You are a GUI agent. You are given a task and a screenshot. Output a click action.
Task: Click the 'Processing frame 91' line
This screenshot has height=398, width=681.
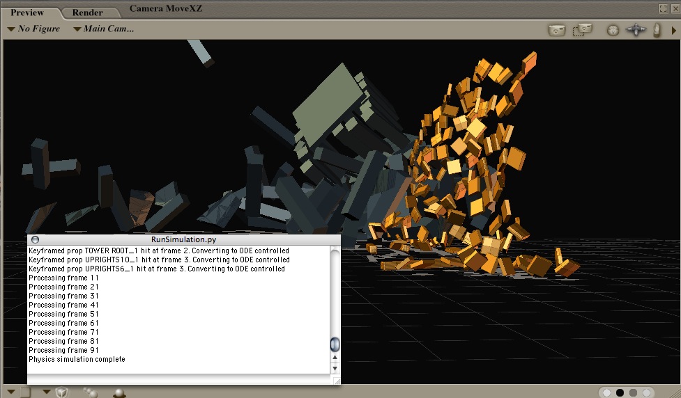pos(64,350)
